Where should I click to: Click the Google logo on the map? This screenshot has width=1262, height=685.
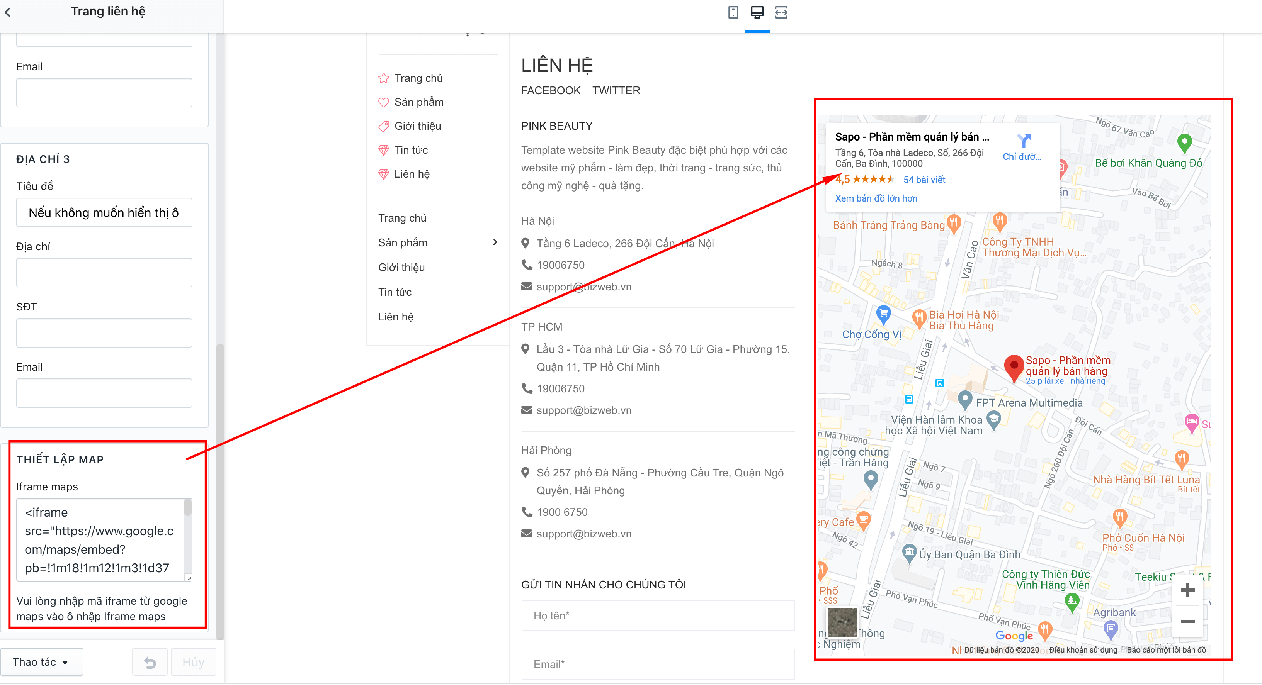tap(1014, 636)
